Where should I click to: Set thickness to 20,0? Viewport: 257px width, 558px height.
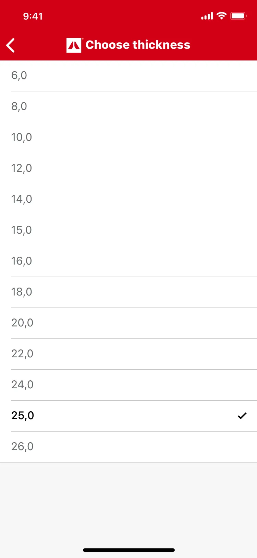pos(128,323)
